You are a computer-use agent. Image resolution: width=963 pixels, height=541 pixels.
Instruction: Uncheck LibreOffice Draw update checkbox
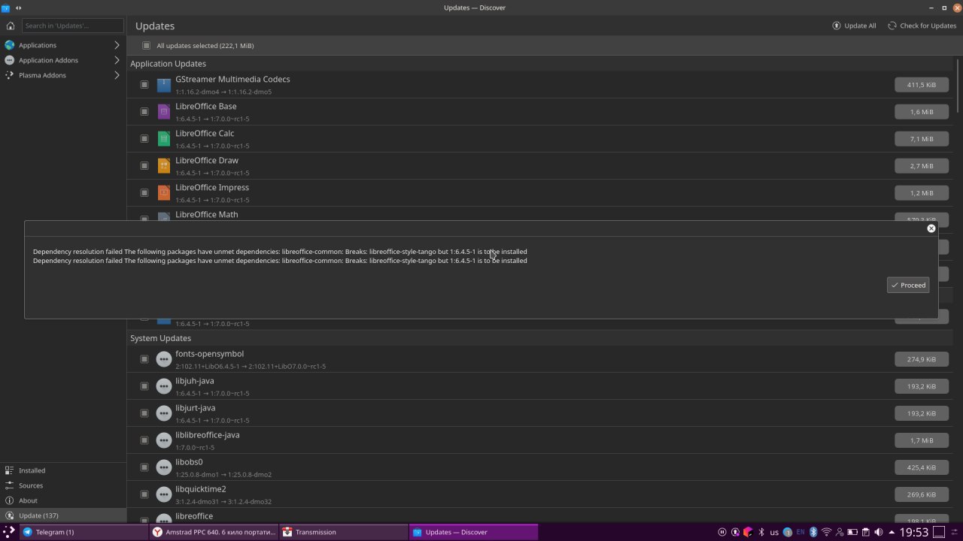pos(144,166)
